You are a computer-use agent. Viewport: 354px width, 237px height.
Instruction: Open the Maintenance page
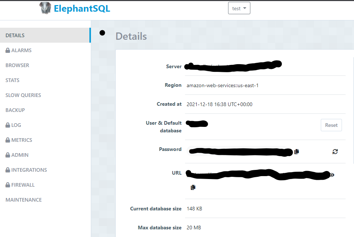(23, 200)
